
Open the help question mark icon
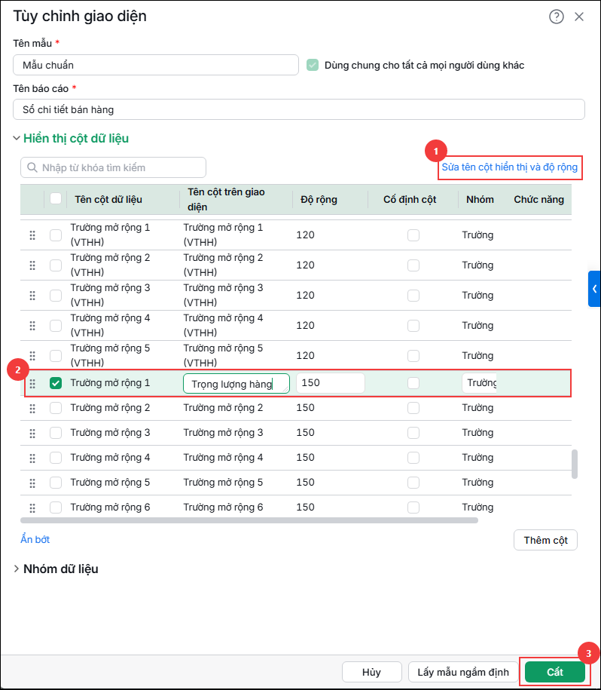point(556,17)
